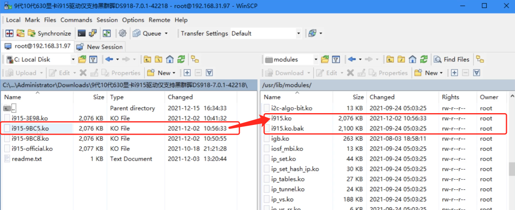The height and width of the screenshot is (210, 515).
Task: Open the remote modules directory dropdown
Action: point(291,59)
